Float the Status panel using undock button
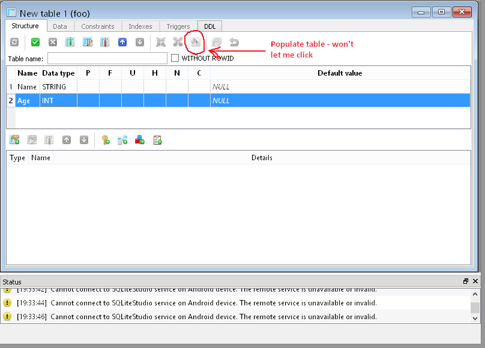The width and height of the screenshot is (485, 348). [466, 281]
